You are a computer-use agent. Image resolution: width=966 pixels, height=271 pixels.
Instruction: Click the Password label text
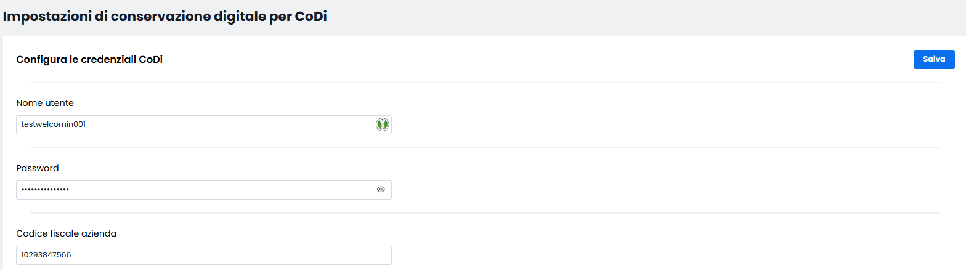point(38,168)
